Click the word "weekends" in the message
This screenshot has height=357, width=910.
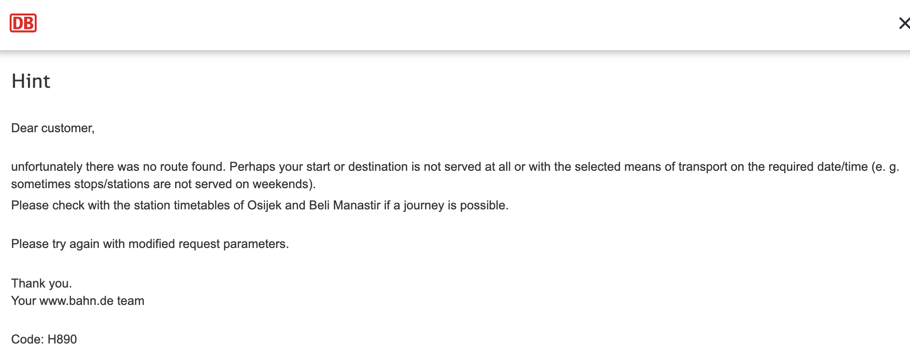(x=282, y=184)
